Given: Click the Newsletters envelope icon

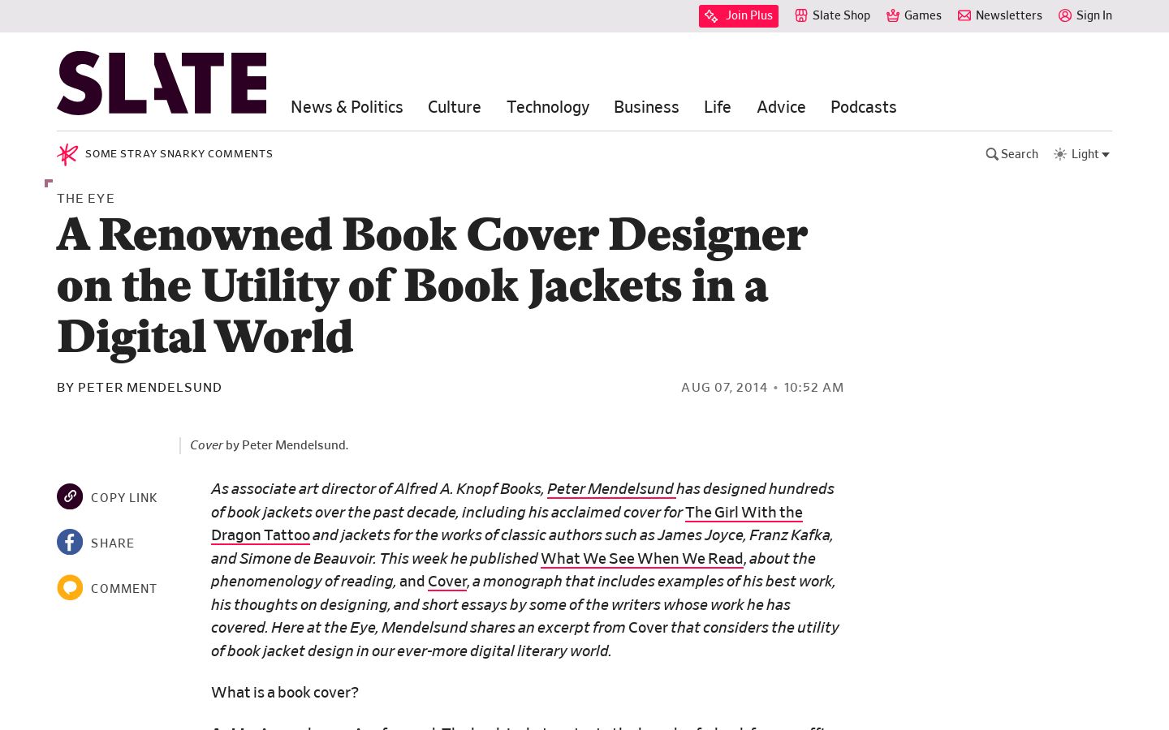Looking at the screenshot, I should pos(964,15).
